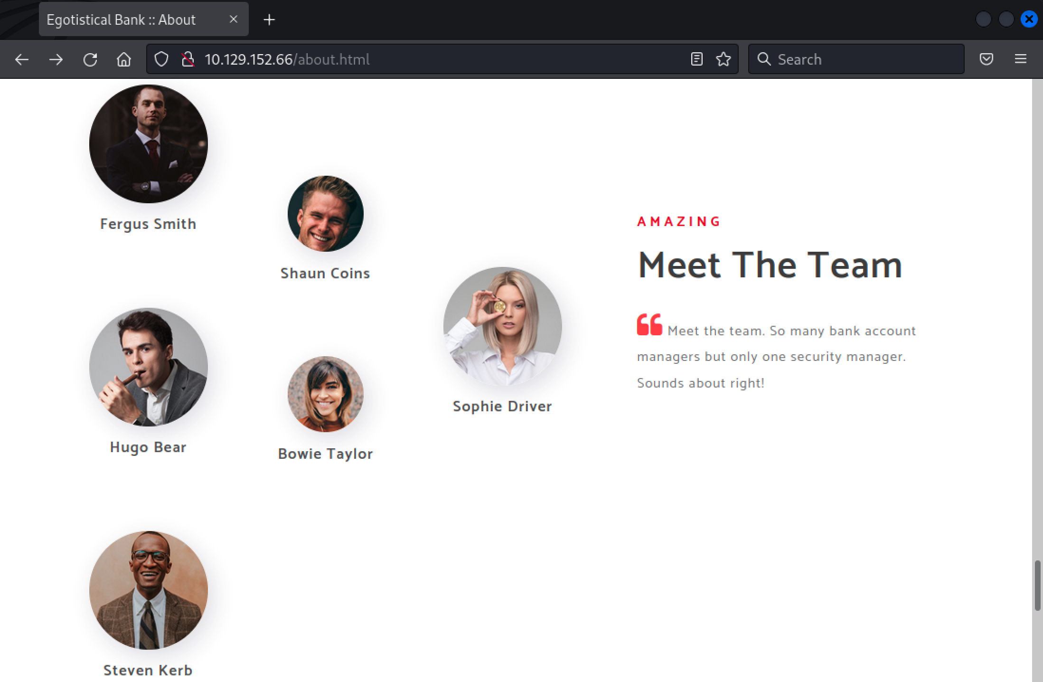Viewport: 1043px width, 682px height.
Task: Go to the browser home page
Action: pos(124,59)
